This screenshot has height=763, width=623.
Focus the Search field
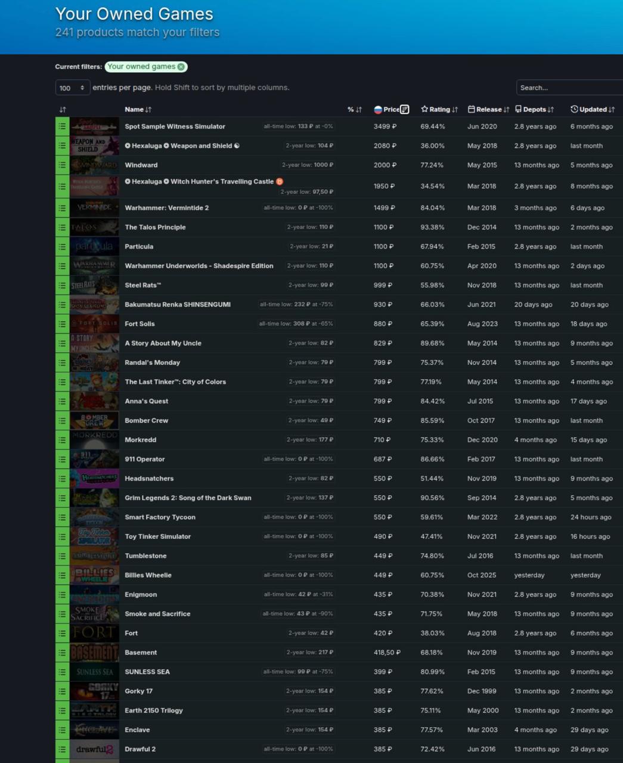569,88
